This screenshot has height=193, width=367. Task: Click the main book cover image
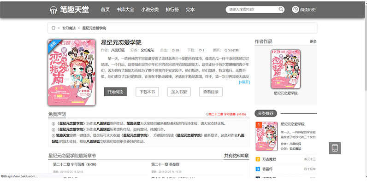[x=71, y=72]
